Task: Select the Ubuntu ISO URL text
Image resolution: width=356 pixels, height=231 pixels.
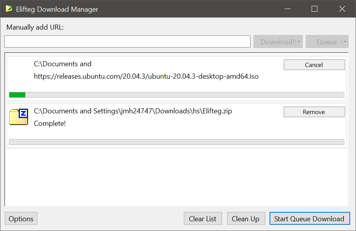Action: pyautogui.click(x=146, y=76)
